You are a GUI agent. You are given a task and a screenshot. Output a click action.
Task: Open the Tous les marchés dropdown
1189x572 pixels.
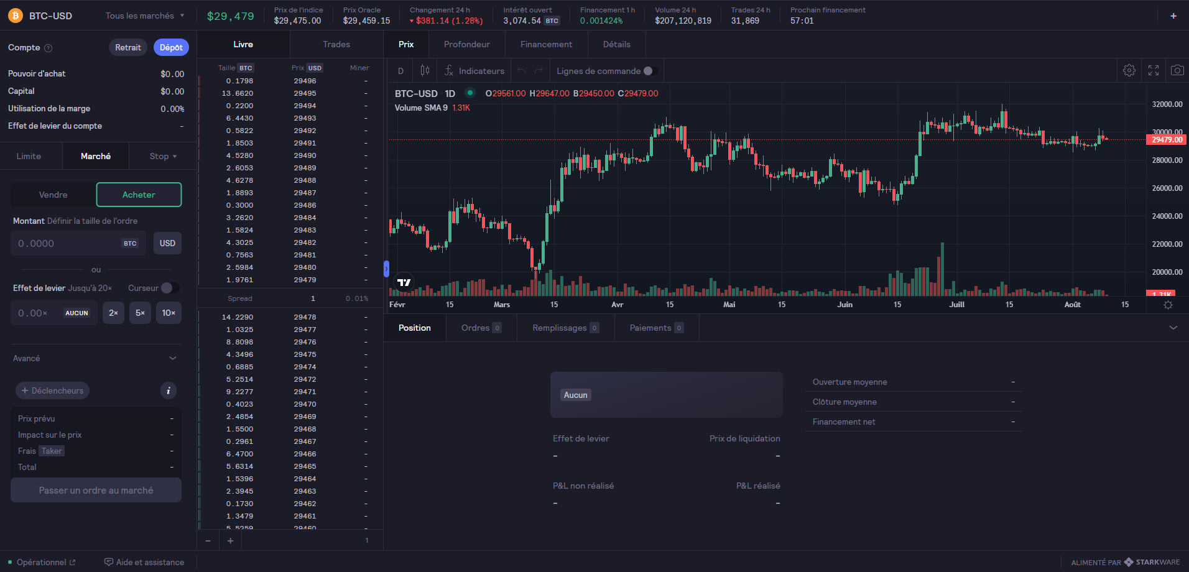coord(145,16)
